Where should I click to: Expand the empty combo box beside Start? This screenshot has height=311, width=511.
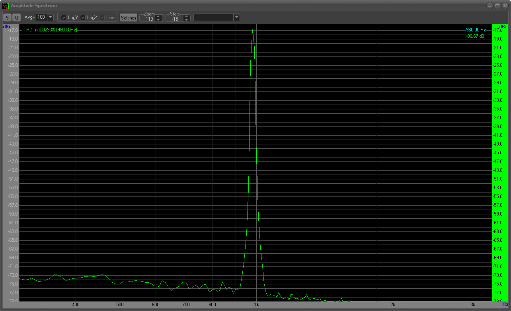pyautogui.click(x=236, y=17)
